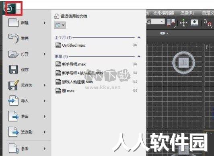
Task: Pin 新手导师.max to the recent list
Action: click(135, 64)
